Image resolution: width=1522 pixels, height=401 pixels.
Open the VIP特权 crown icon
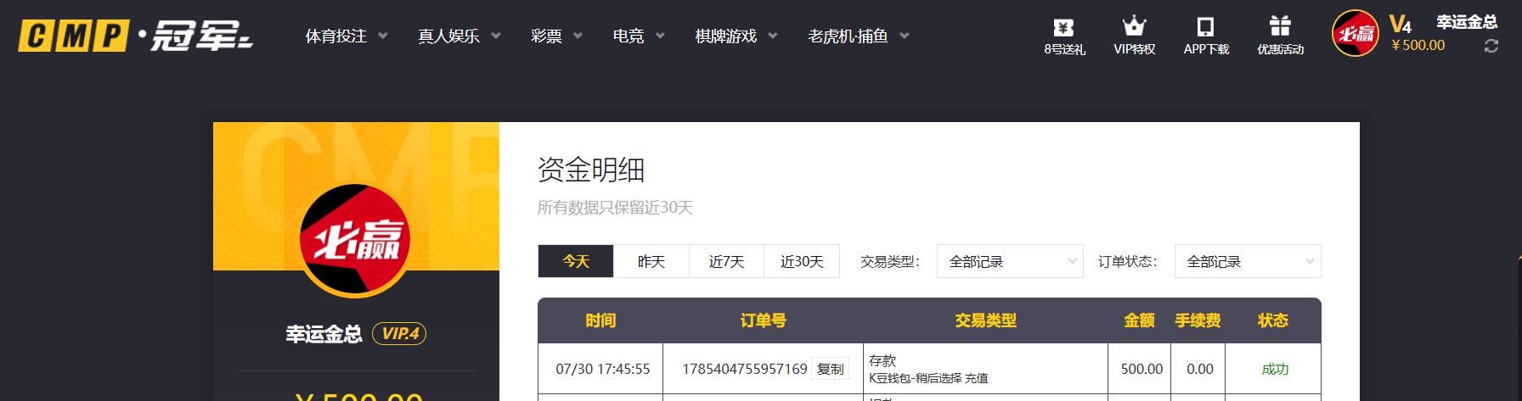pos(1134,26)
